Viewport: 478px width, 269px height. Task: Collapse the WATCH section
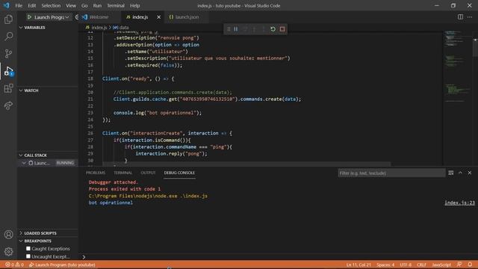click(x=21, y=90)
